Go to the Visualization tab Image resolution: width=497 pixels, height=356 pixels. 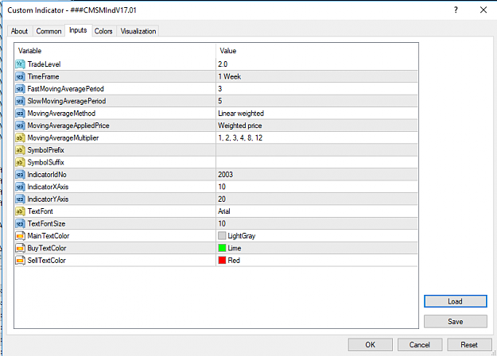138,31
